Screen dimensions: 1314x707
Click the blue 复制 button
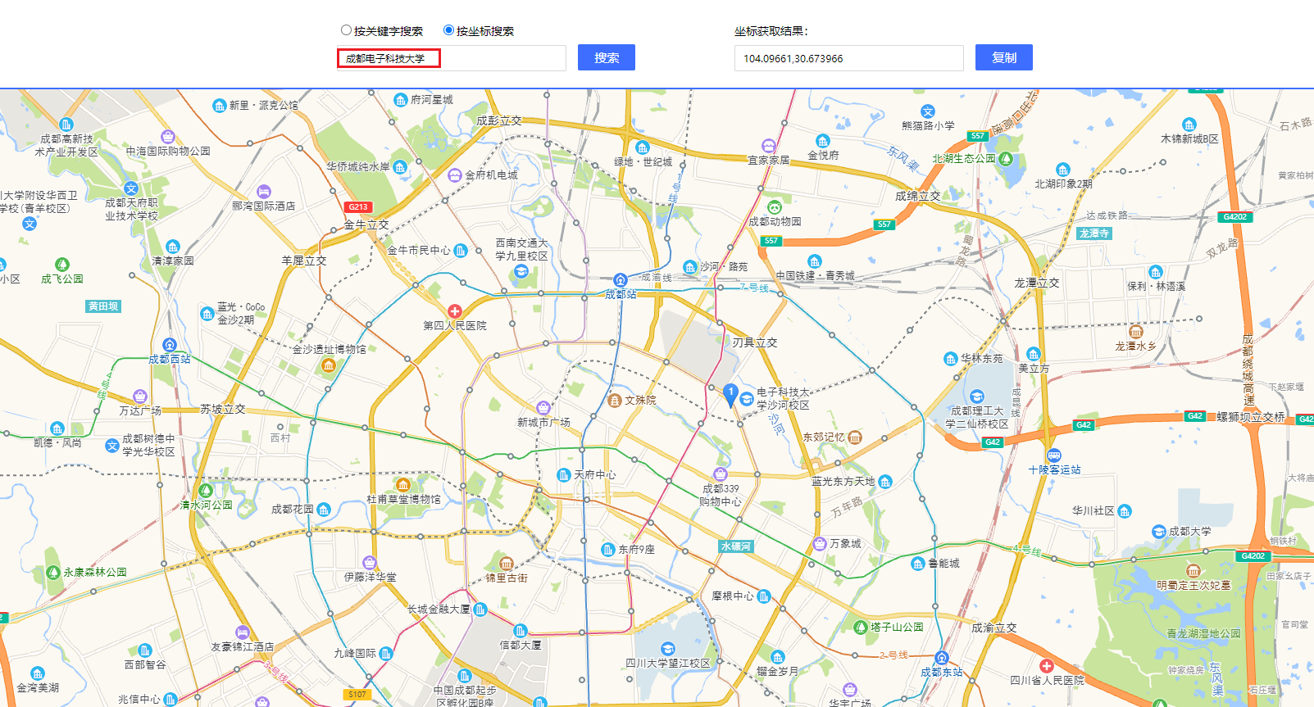coord(1004,58)
